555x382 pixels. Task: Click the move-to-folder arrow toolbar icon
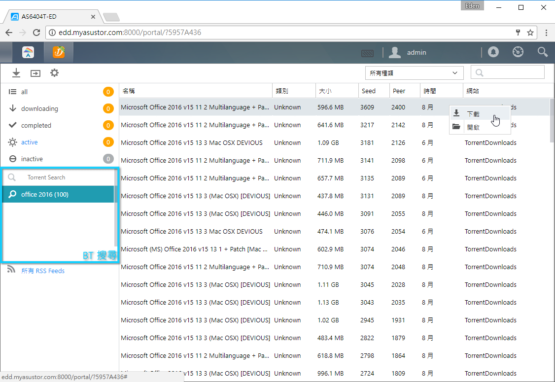(x=35, y=73)
